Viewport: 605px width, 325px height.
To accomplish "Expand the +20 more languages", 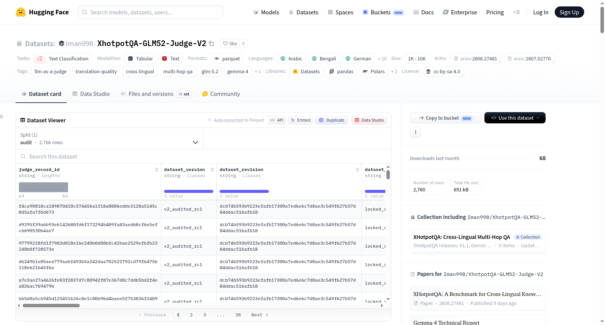I will [x=382, y=59].
